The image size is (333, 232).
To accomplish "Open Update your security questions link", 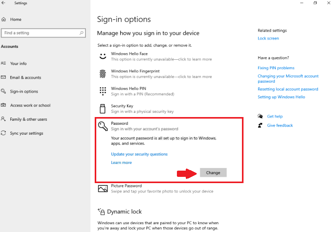I will [139, 154].
